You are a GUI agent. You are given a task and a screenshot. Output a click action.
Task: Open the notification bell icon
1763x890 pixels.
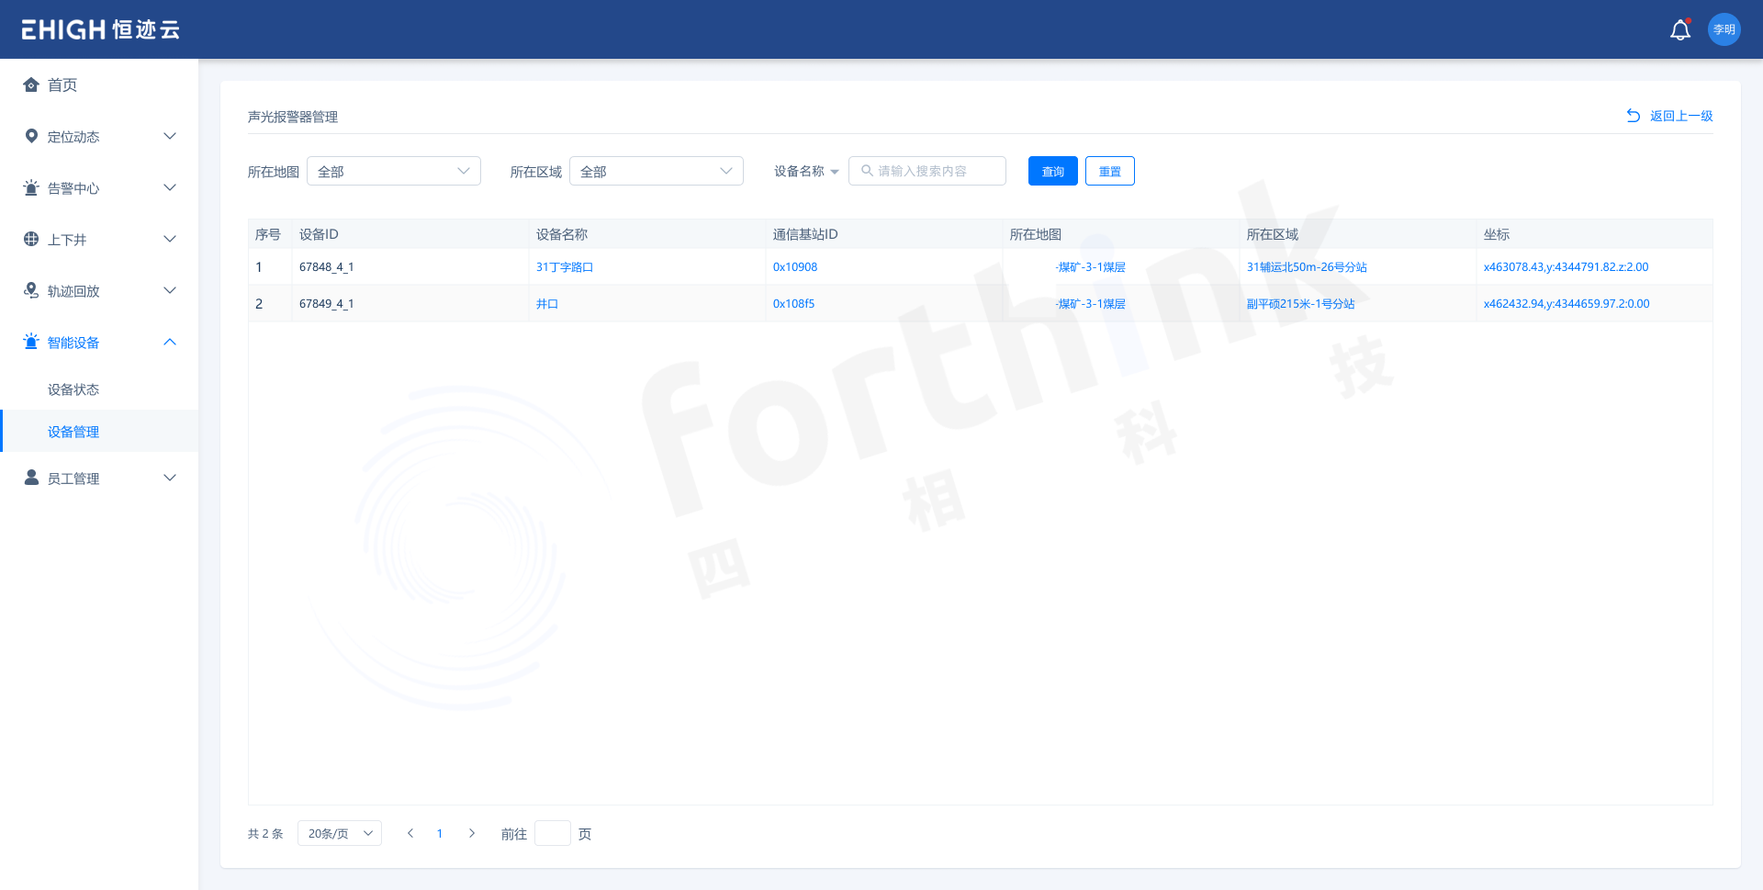click(x=1679, y=29)
